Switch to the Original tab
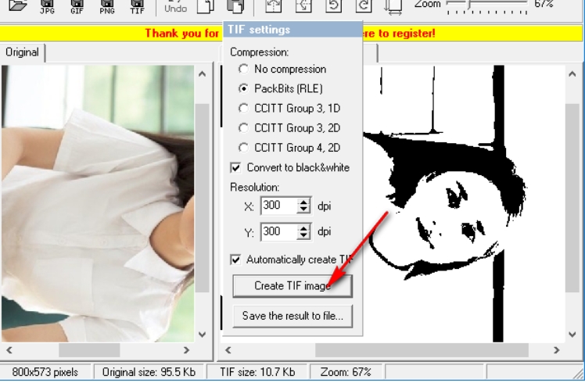Viewport: 585px width, 383px height. (22, 52)
